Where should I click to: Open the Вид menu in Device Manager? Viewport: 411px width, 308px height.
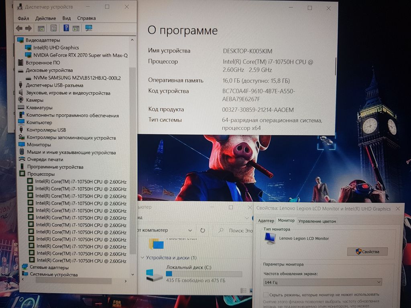67,18
